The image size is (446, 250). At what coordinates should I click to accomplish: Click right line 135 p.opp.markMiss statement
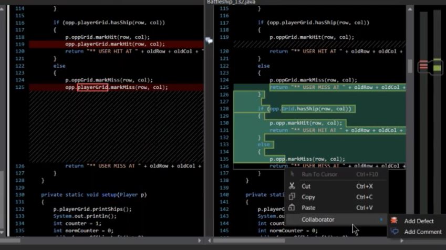[x=307, y=159]
